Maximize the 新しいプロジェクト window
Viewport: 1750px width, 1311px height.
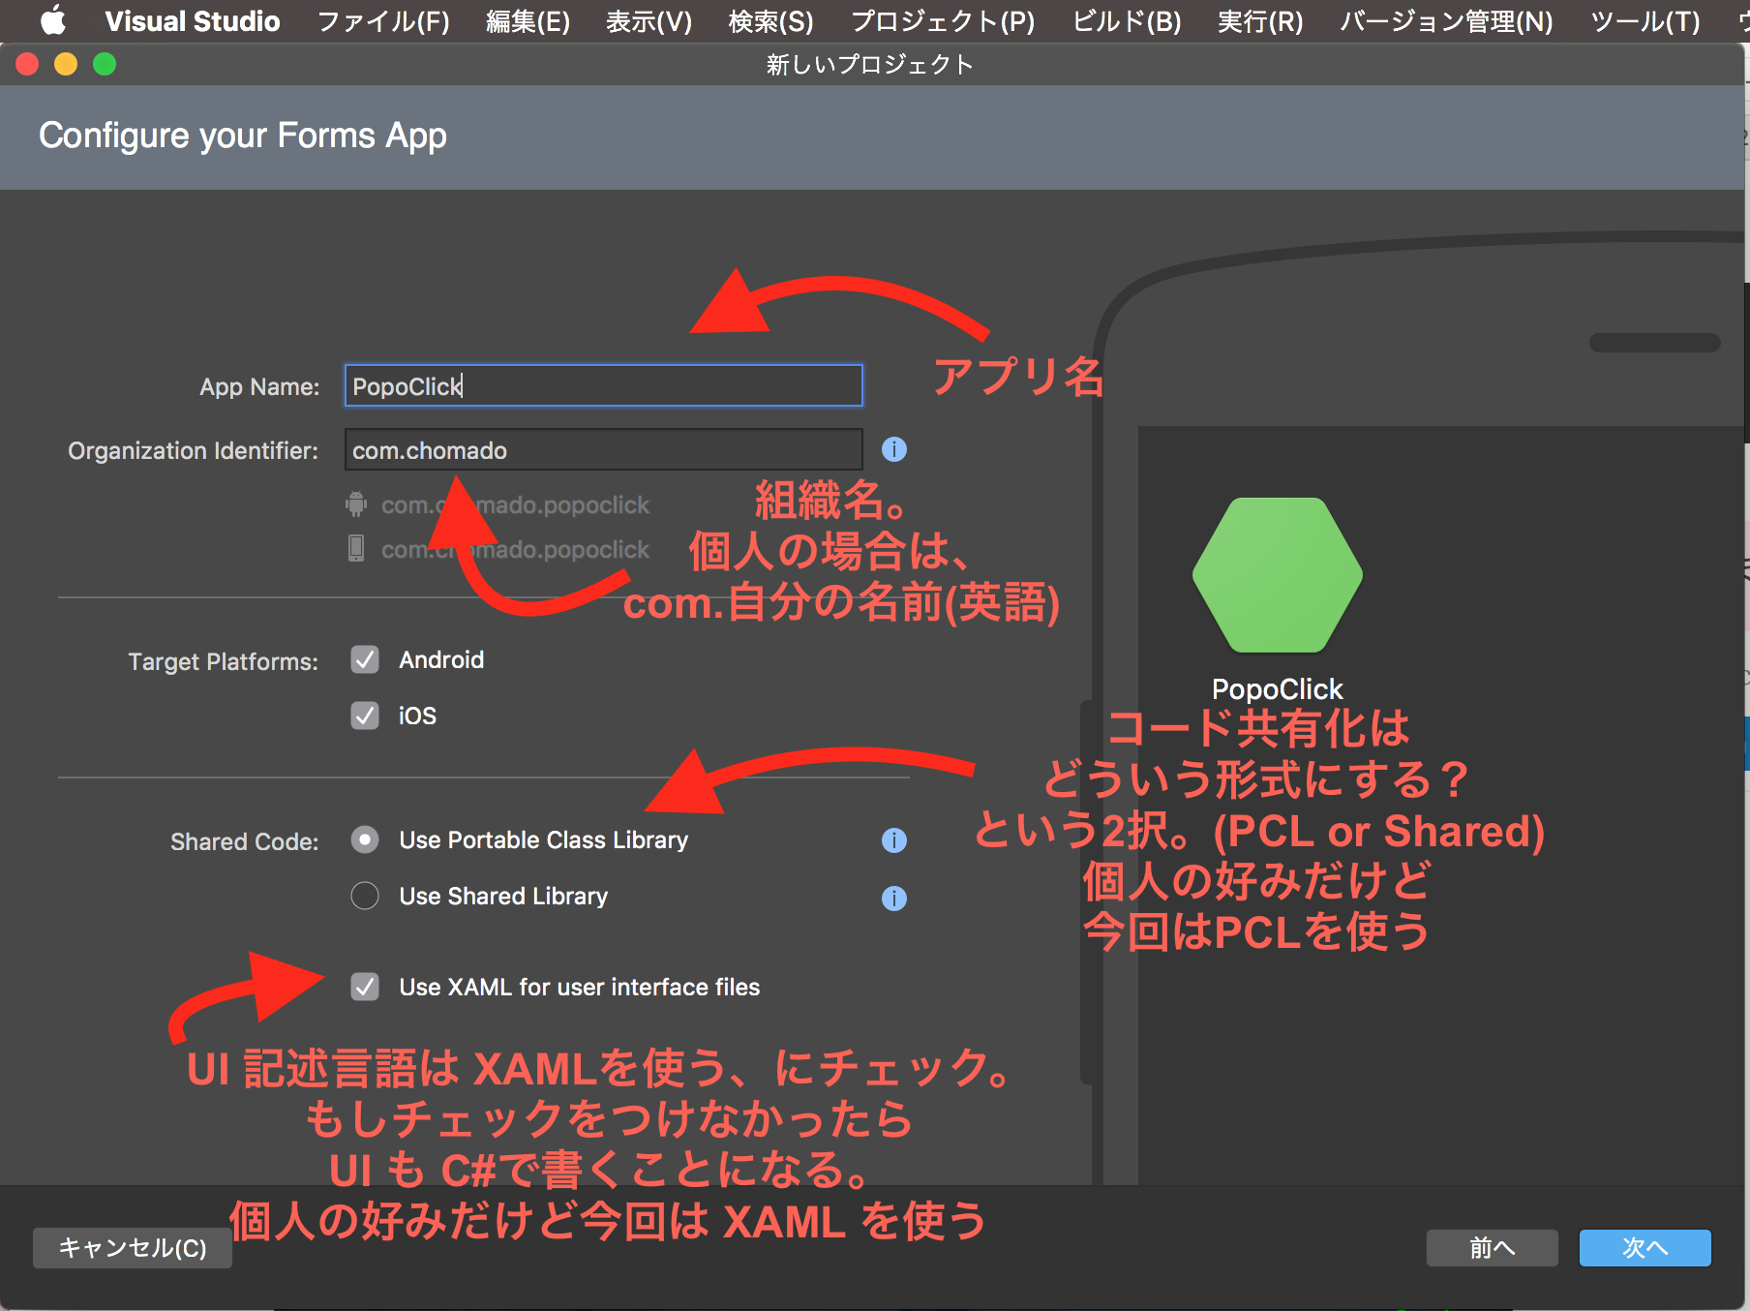click(105, 64)
